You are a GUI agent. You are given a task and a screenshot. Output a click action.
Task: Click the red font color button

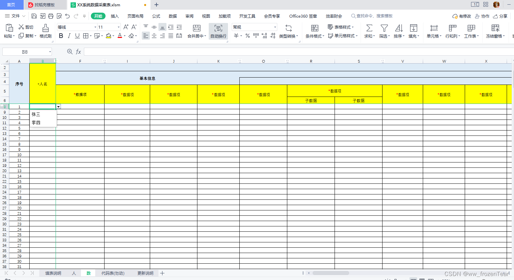[x=120, y=36]
